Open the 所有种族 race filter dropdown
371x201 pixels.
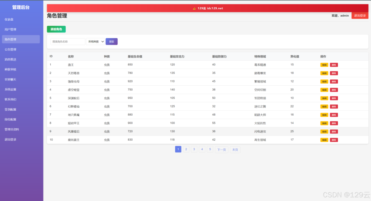[x=96, y=42]
